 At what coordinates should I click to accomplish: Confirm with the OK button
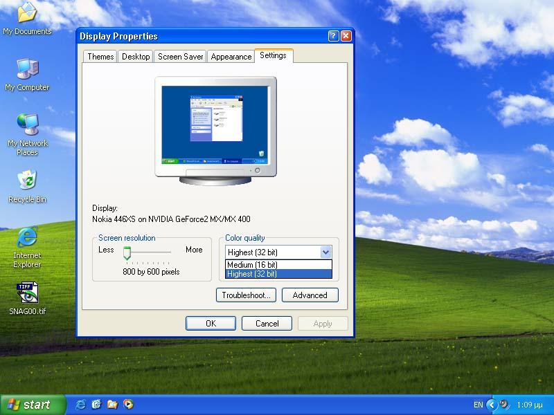[x=211, y=323]
